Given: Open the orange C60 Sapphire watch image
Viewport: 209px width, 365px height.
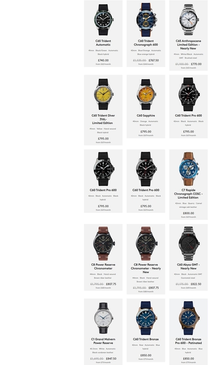Looking at the screenshot, I should (146, 94).
